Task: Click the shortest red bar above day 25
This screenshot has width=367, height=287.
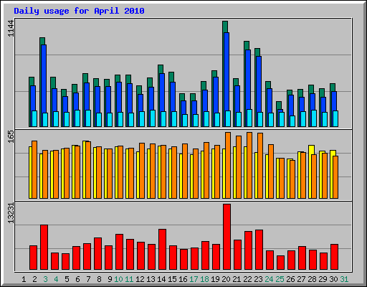Action: click(280, 263)
